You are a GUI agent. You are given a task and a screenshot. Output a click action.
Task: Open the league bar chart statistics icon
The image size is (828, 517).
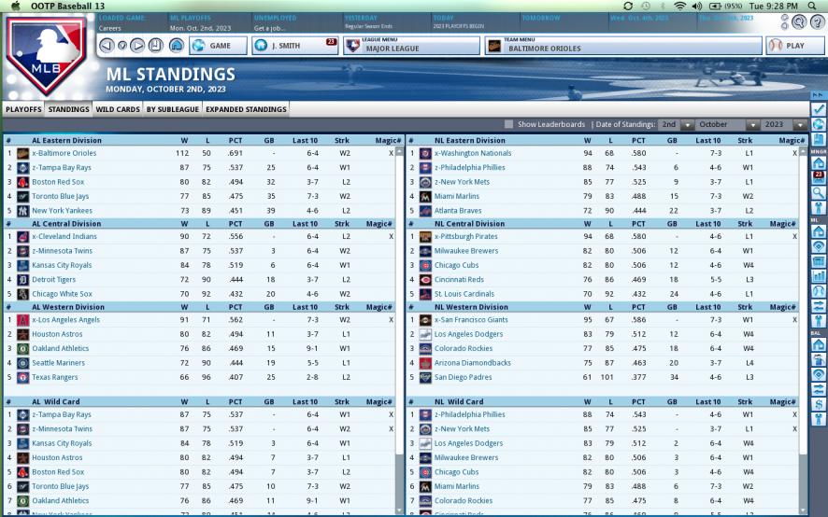click(x=819, y=275)
